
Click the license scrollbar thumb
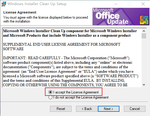click(x=144, y=36)
